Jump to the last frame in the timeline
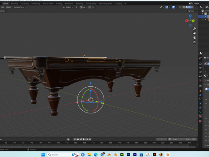 tap(90, 139)
